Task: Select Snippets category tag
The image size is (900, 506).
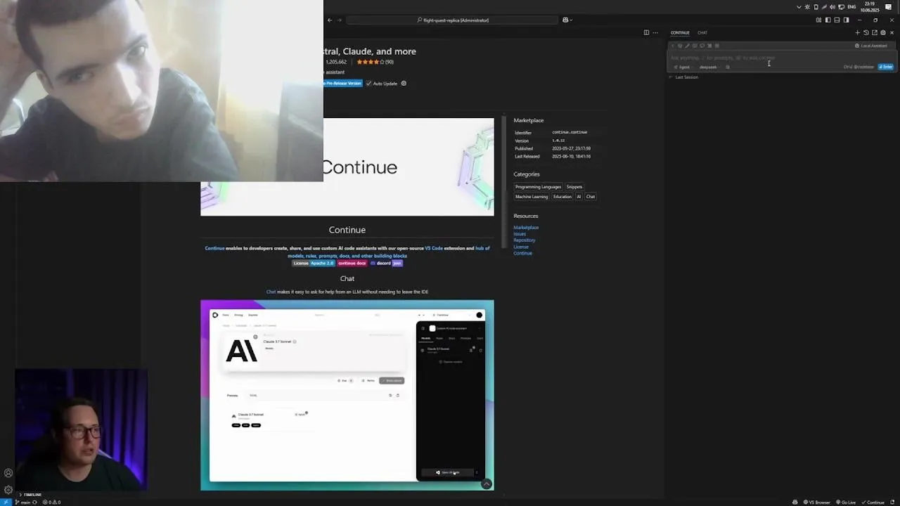Action: pyautogui.click(x=574, y=187)
